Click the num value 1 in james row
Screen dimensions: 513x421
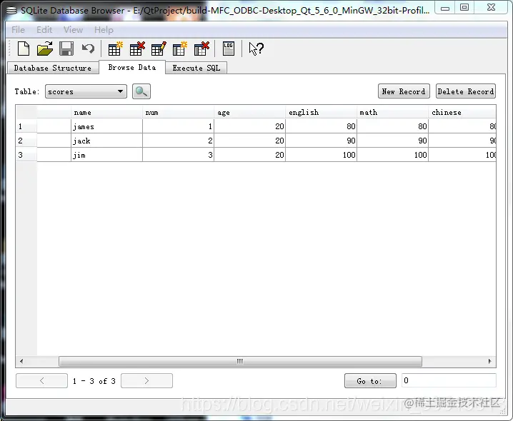point(178,126)
